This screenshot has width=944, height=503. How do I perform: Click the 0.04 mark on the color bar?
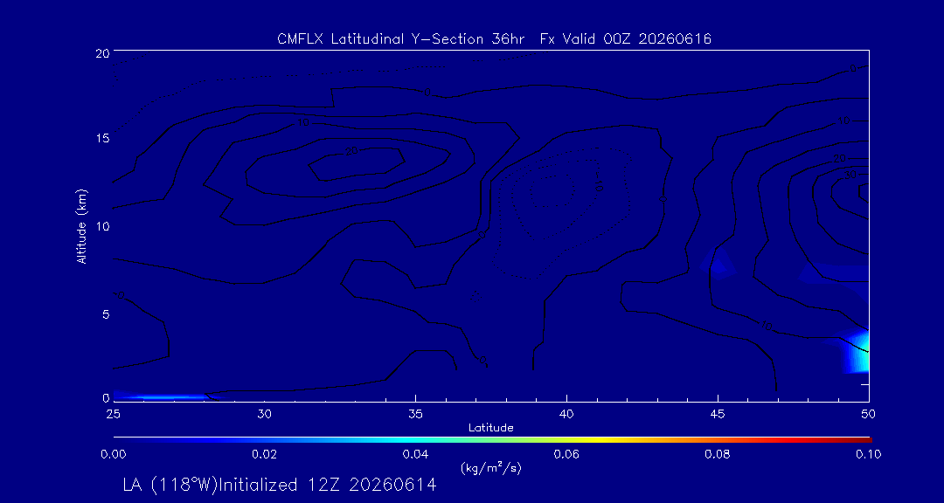415,454
